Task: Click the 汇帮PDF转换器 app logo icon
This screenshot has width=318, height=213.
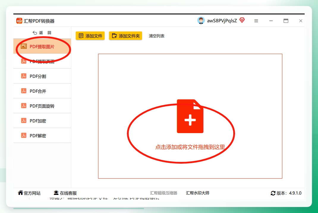Action: pos(19,21)
